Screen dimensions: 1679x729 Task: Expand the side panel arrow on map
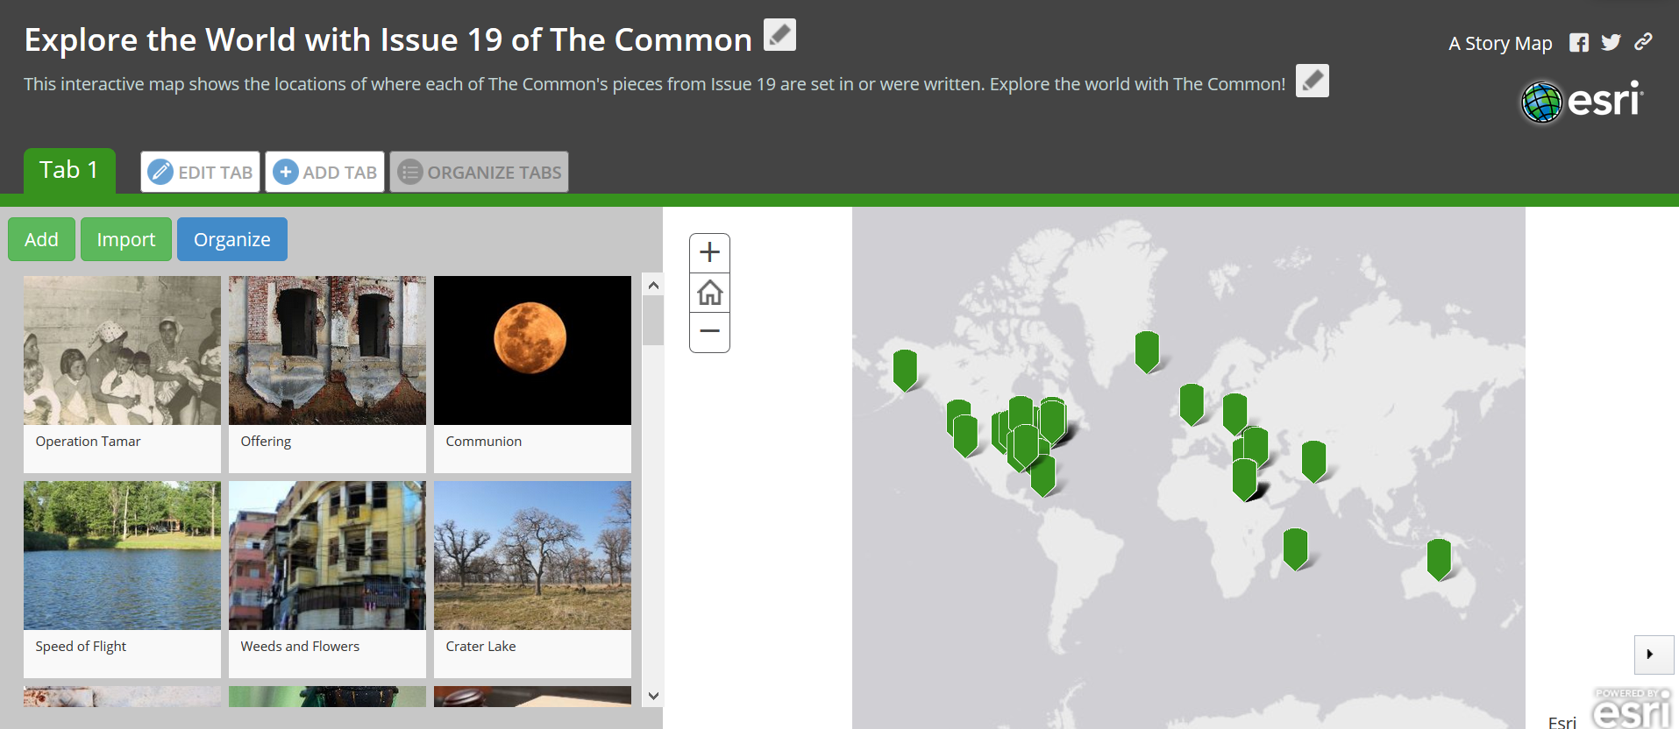pos(1653,655)
